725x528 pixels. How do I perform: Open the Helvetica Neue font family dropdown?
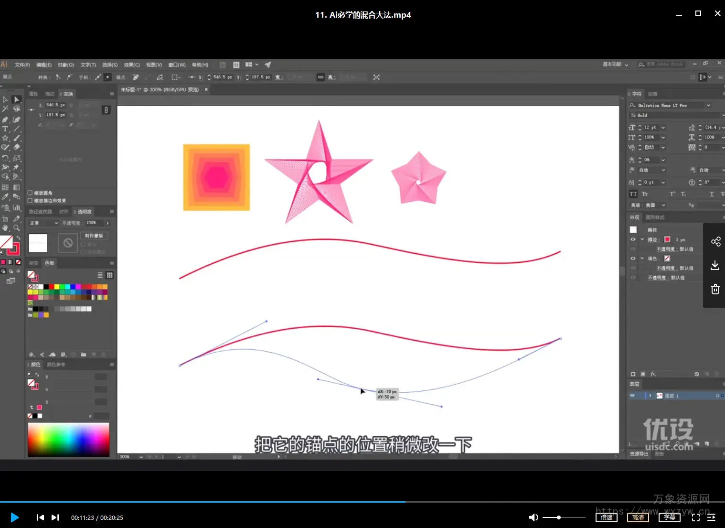click(708, 106)
